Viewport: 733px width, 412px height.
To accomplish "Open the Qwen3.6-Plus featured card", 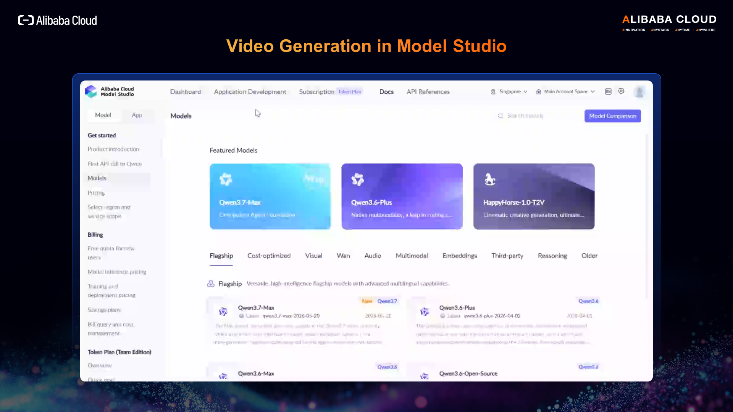I will tap(402, 196).
